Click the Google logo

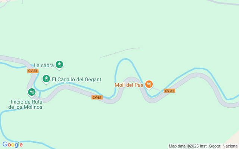[12, 145]
